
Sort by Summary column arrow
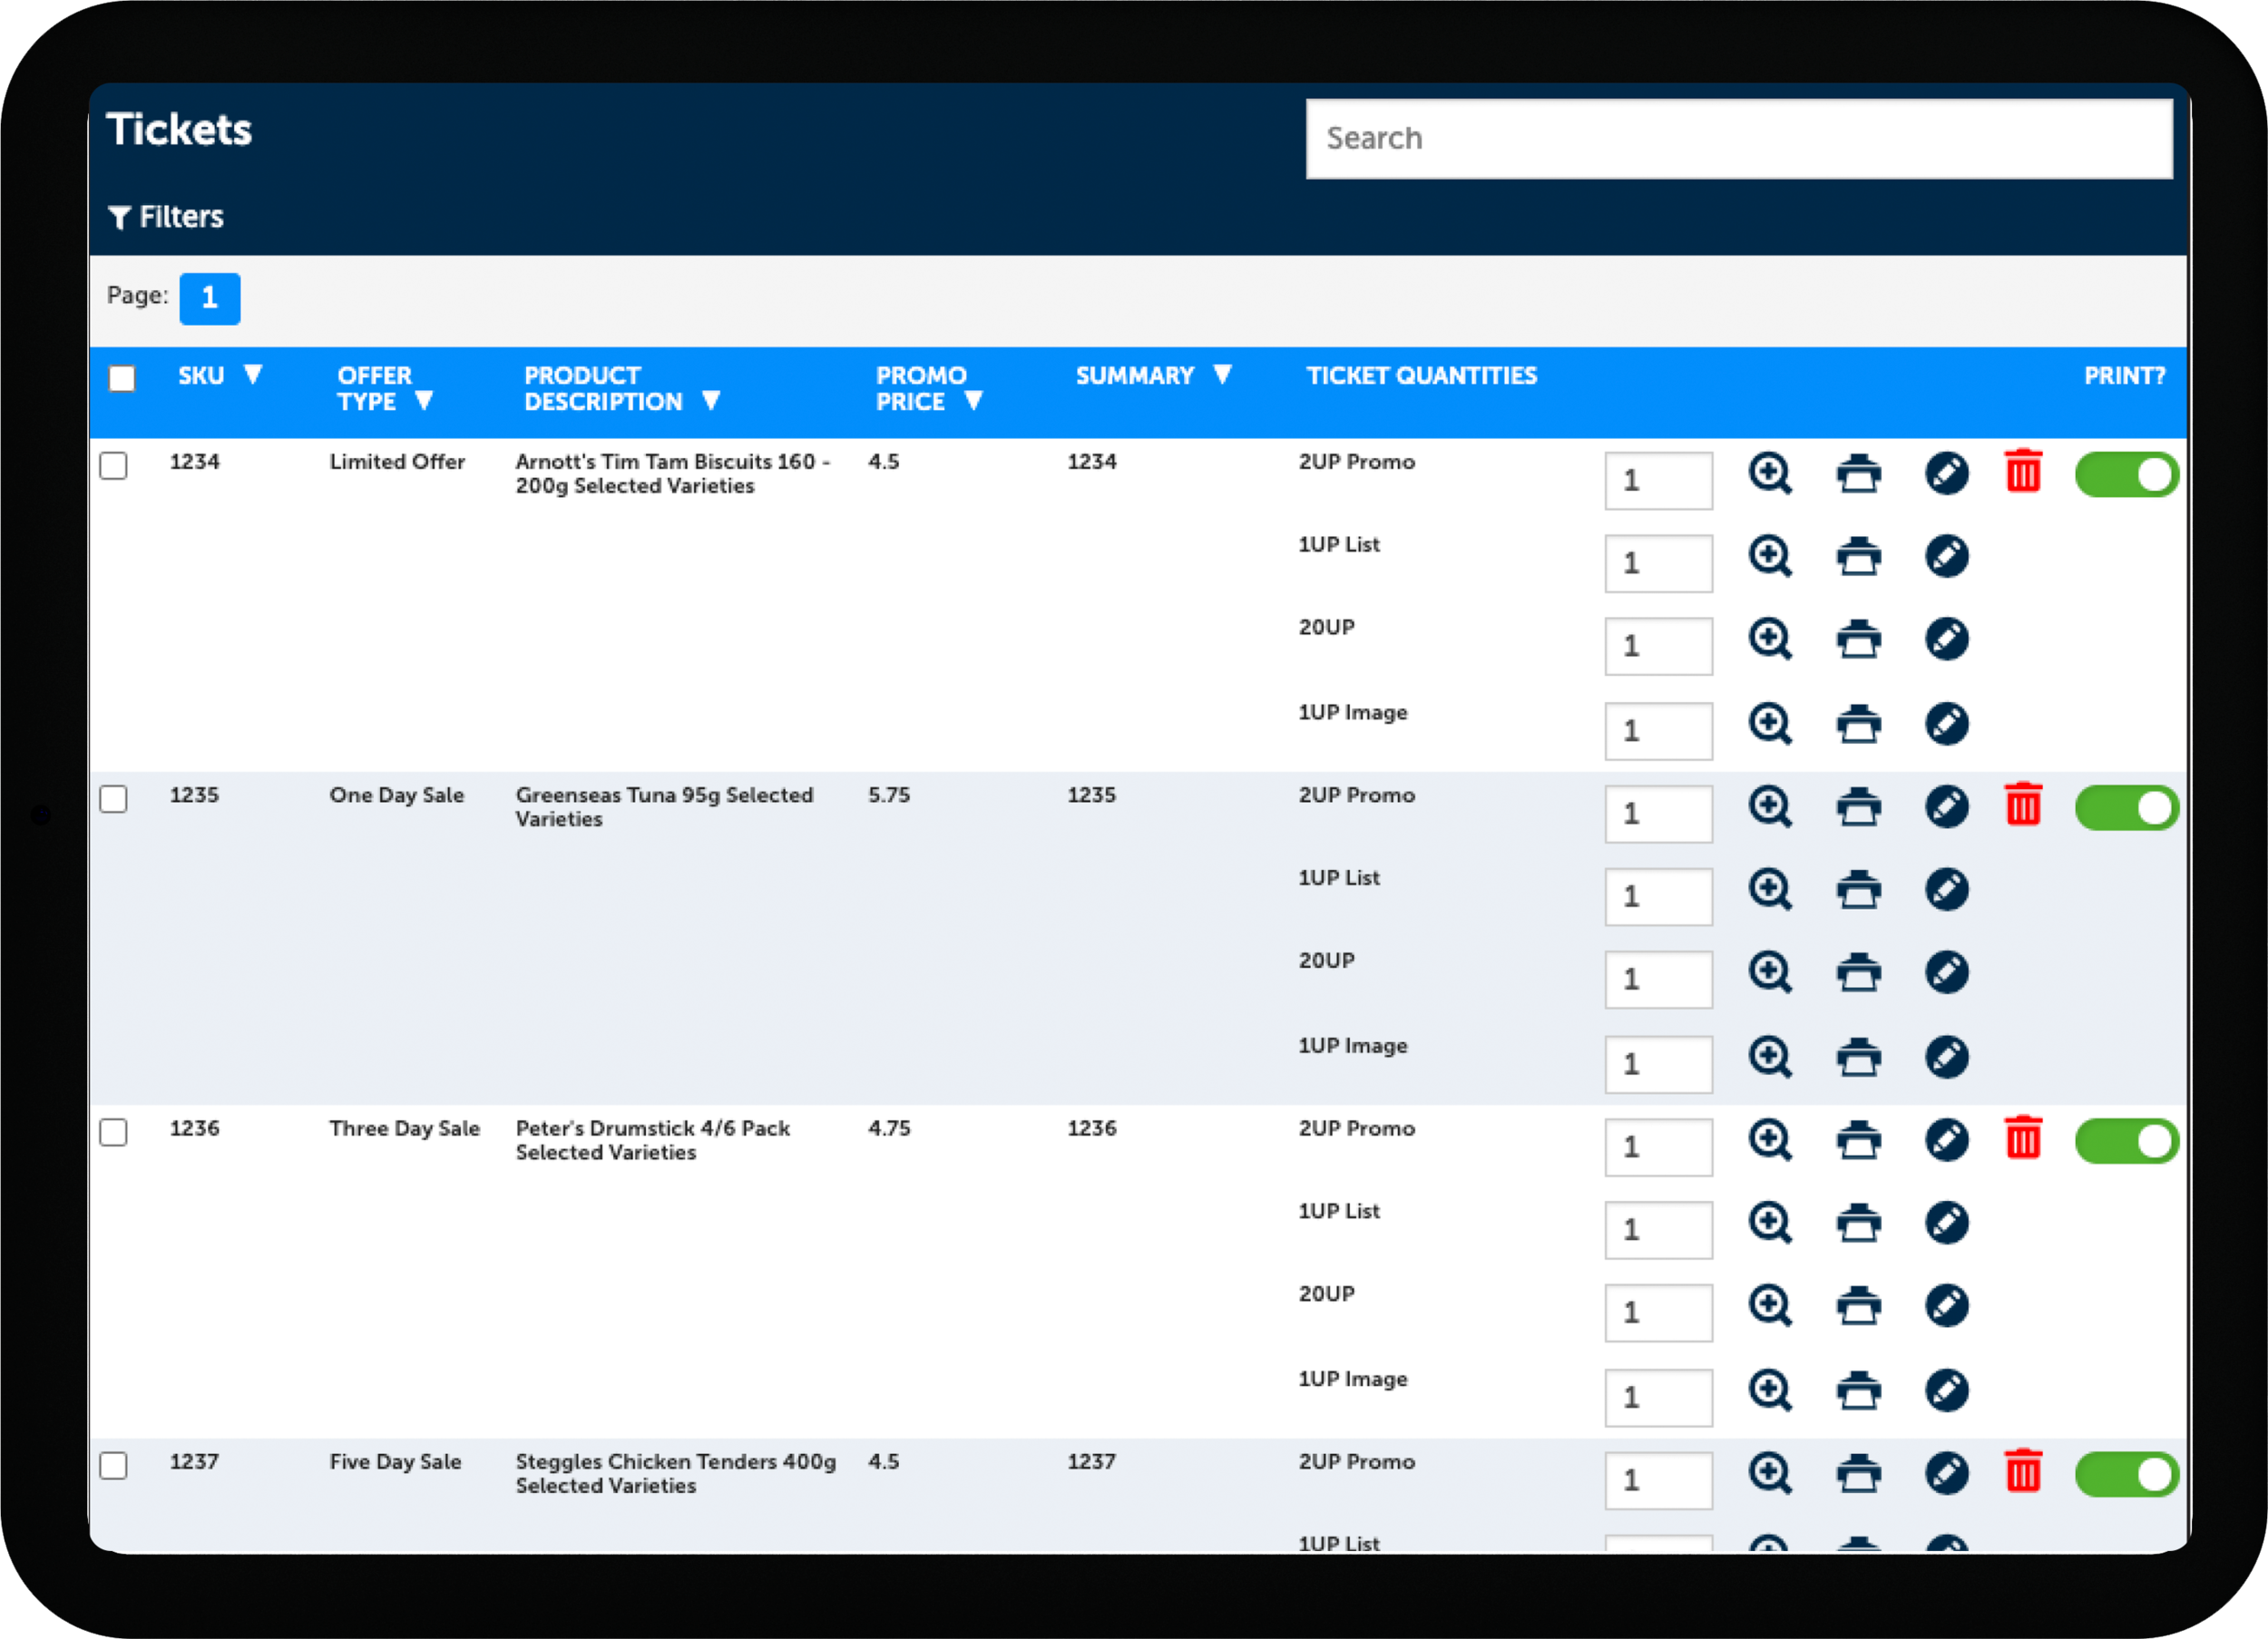click(1222, 375)
